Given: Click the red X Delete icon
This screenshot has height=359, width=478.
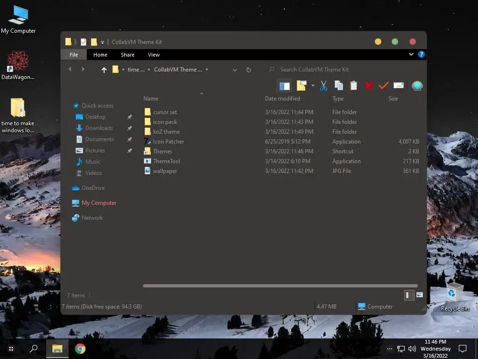Looking at the screenshot, I should coord(369,86).
